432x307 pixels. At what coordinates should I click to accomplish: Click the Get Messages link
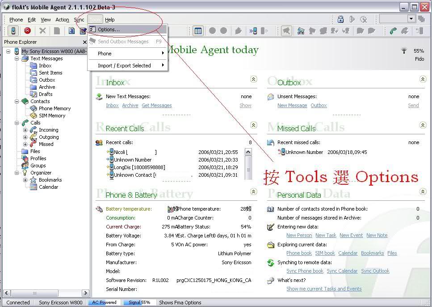click(x=156, y=105)
